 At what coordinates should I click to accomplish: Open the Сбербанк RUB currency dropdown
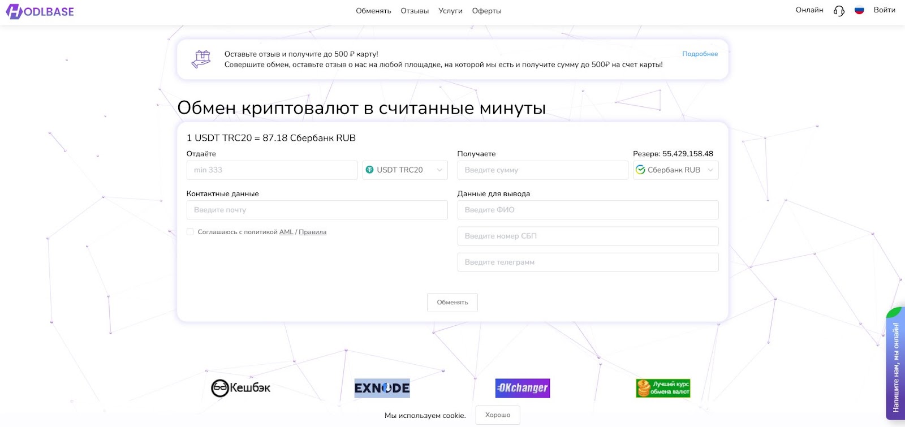click(676, 170)
